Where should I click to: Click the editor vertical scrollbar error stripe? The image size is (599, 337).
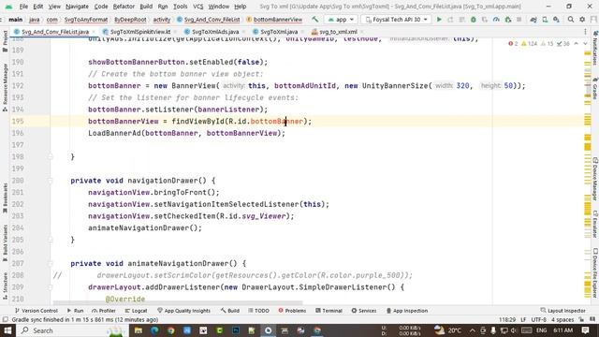[588, 172]
